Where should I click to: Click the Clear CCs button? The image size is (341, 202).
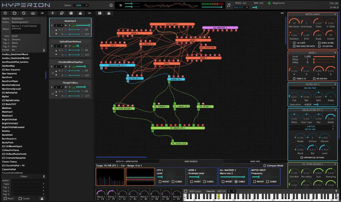(x=210, y=191)
